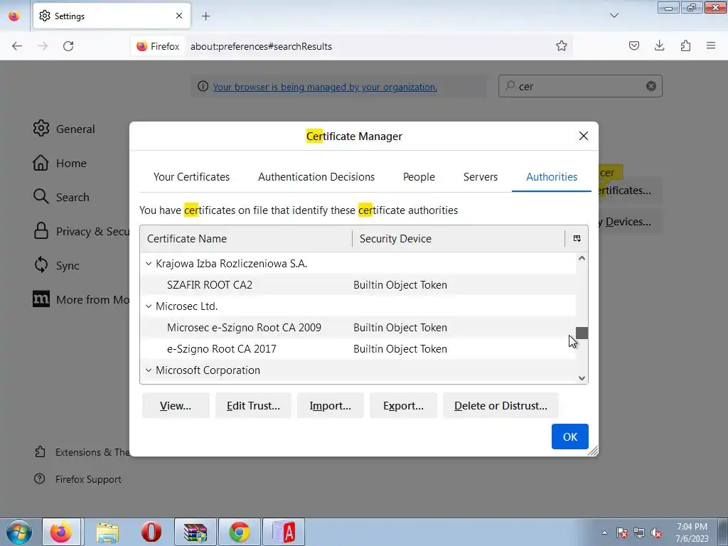
Task: Launch Google Chrome from taskbar
Action: pos(239,532)
